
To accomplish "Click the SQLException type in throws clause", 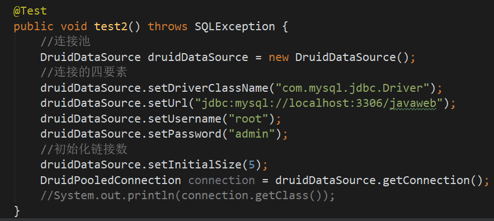I will click(x=235, y=26).
